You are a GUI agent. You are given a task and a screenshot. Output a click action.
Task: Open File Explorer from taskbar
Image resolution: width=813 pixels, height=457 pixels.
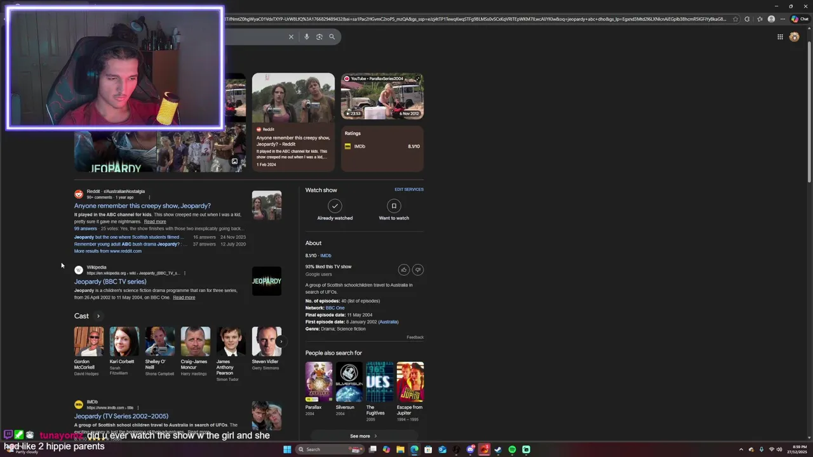[400, 449]
